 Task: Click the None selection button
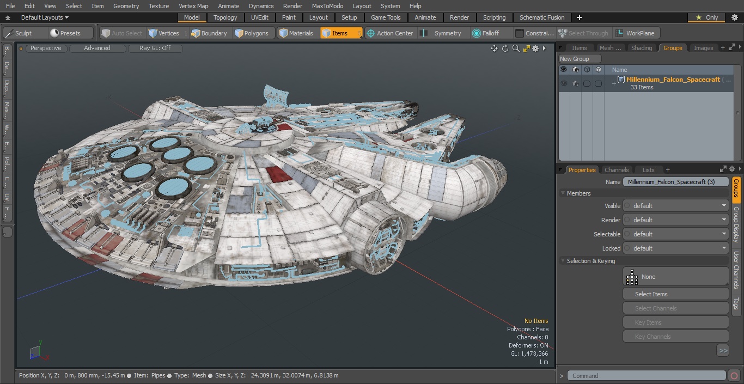click(x=675, y=277)
